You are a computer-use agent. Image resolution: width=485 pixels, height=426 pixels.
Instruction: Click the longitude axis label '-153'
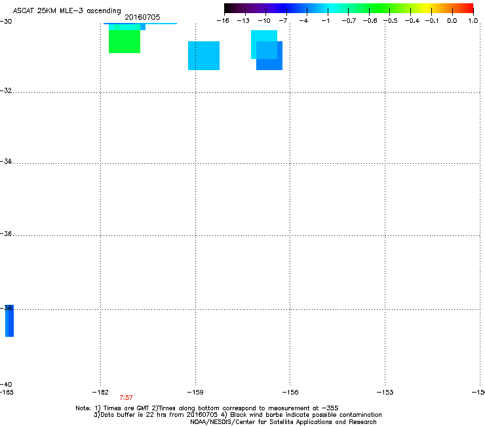(385, 393)
